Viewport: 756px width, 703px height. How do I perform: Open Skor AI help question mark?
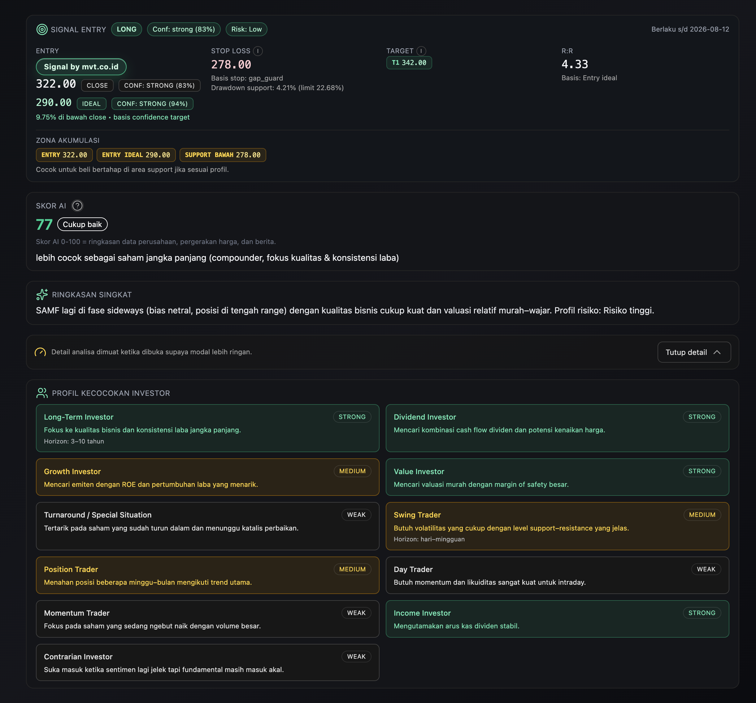point(77,206)
